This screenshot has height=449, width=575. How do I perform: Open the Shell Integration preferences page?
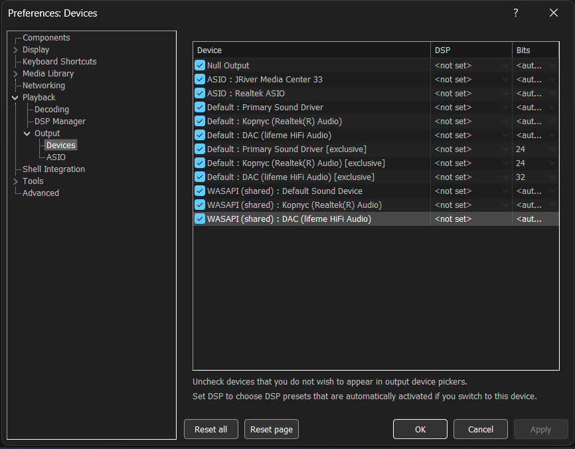(x=53, y=169)
